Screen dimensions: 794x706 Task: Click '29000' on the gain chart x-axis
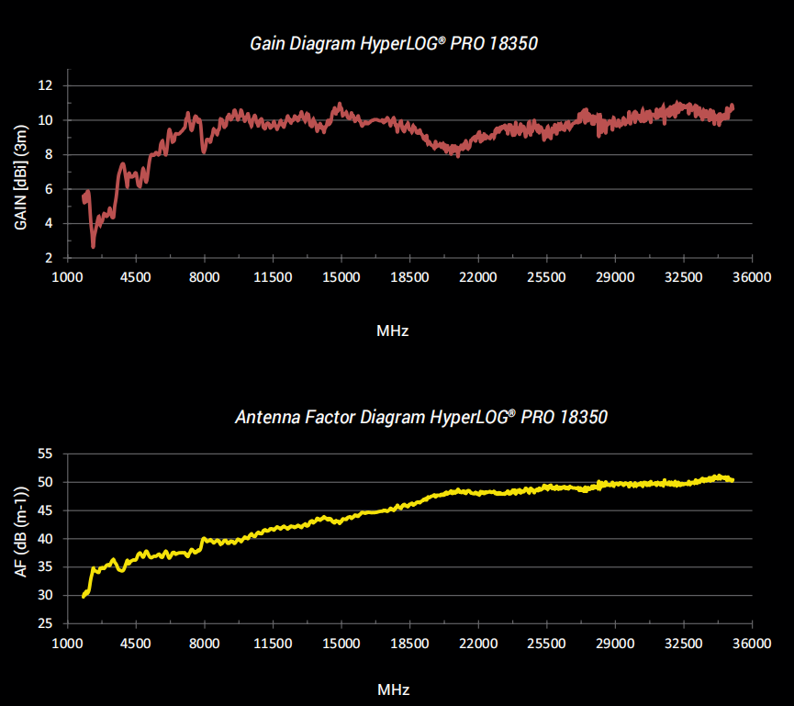click(x=615, y=277)
